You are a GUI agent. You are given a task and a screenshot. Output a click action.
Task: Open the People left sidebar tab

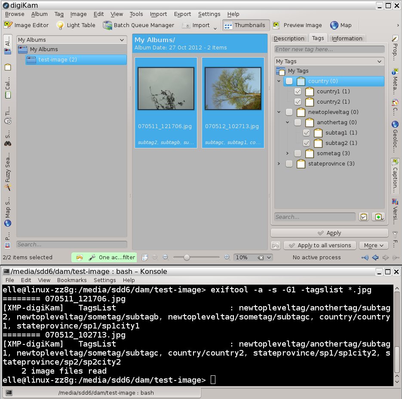pos(8,240)
